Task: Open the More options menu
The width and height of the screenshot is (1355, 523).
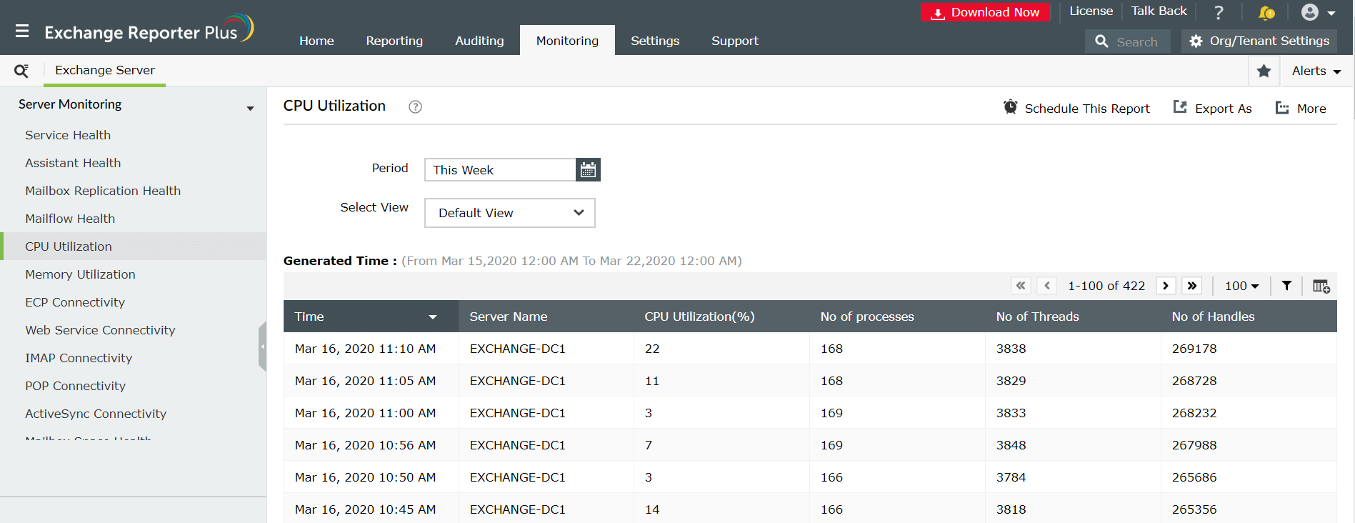Action: click(x=1301, y=108)
